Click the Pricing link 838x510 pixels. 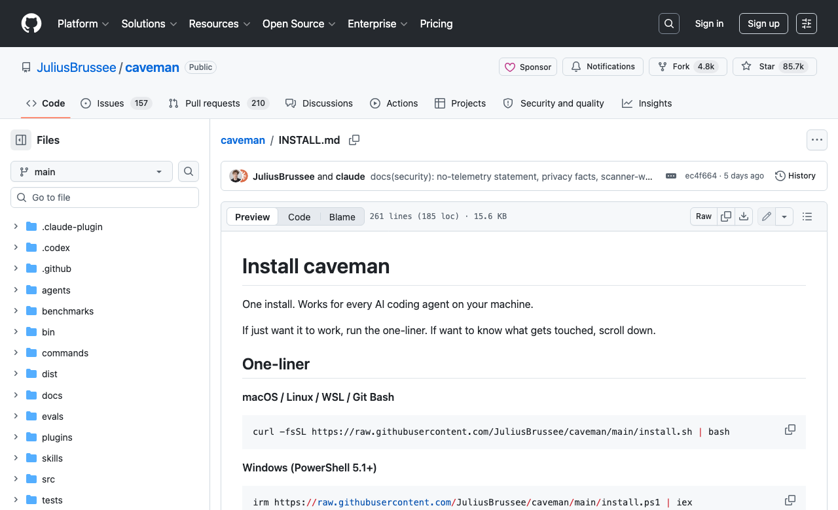pos(436,24)
